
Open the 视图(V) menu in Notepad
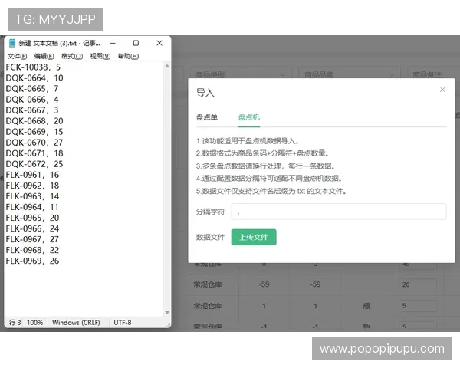(x=100, y=56)
